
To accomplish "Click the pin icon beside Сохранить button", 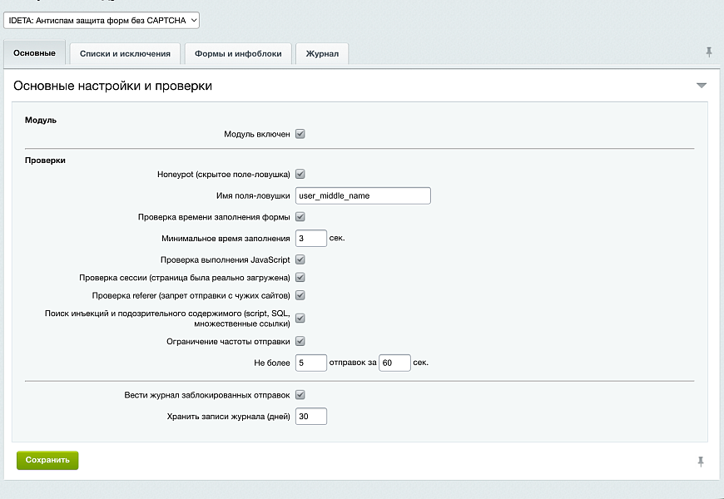I will [701, 461].
